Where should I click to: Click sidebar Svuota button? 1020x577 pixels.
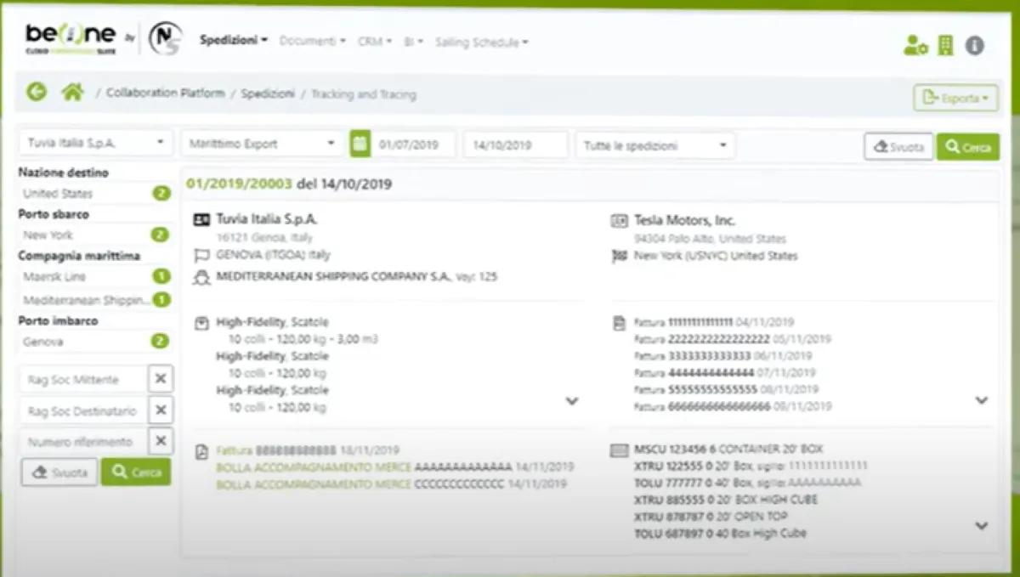click(x=59, y=472)
